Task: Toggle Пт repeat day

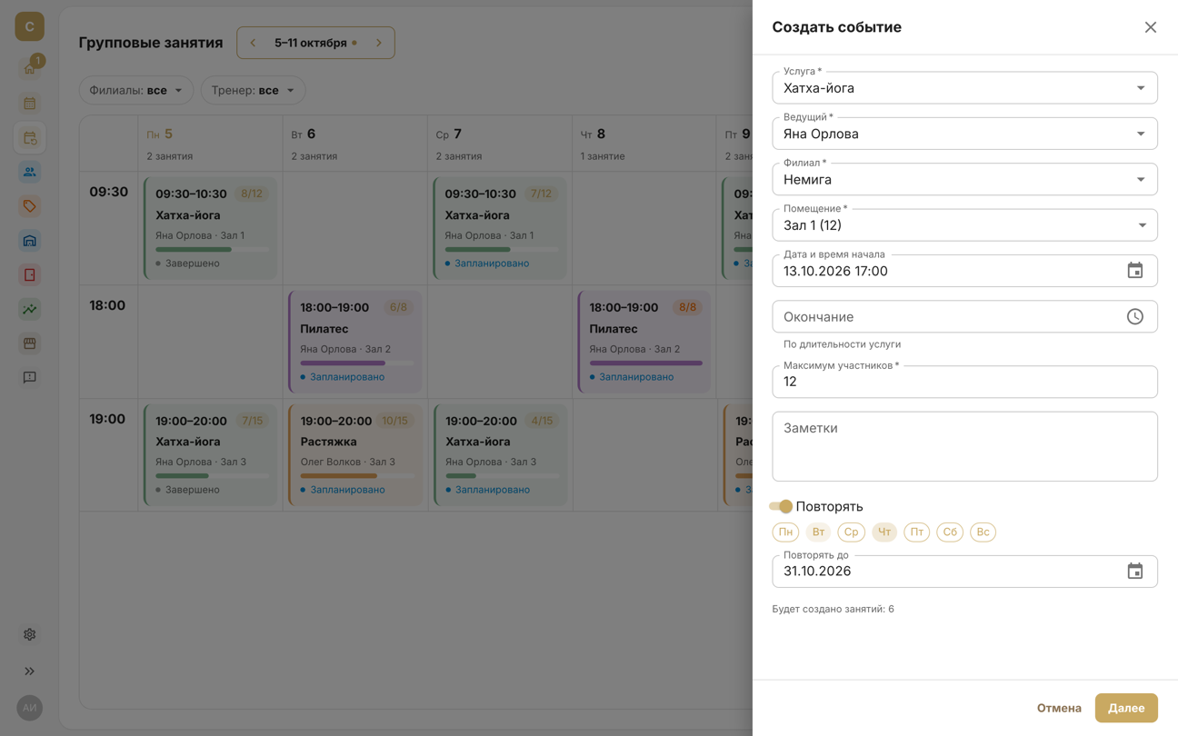Action: coord(917,532)
